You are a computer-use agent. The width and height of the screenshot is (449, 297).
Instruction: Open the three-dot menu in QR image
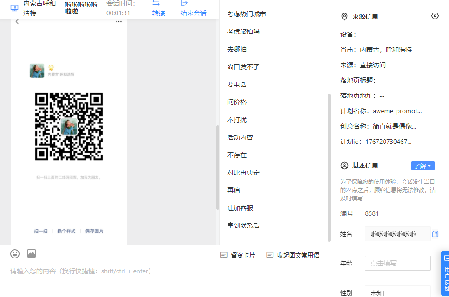(119, 22)
